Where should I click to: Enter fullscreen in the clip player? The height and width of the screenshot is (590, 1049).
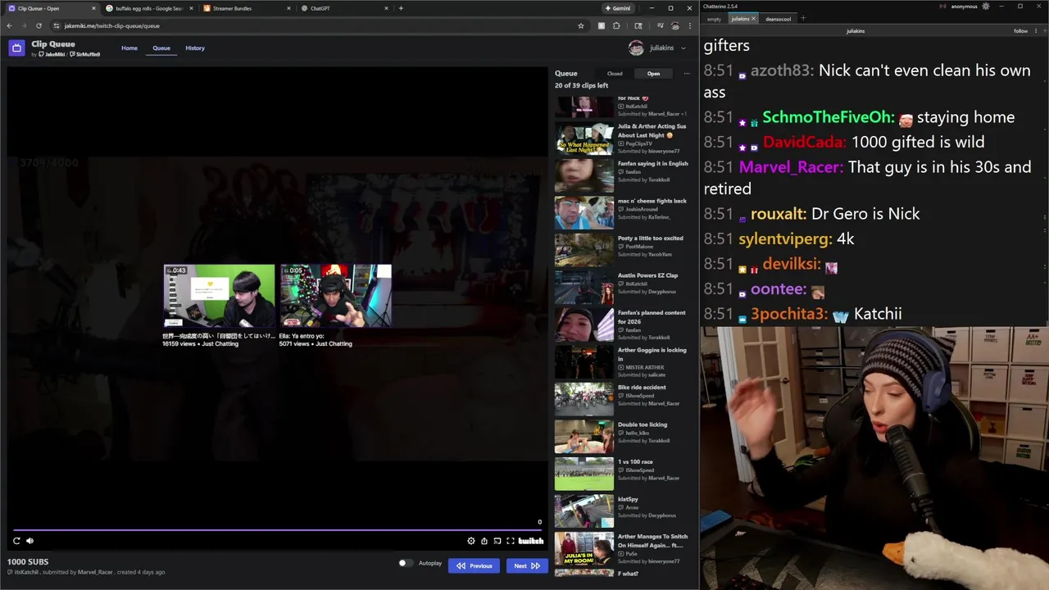(x=511, y=541)
